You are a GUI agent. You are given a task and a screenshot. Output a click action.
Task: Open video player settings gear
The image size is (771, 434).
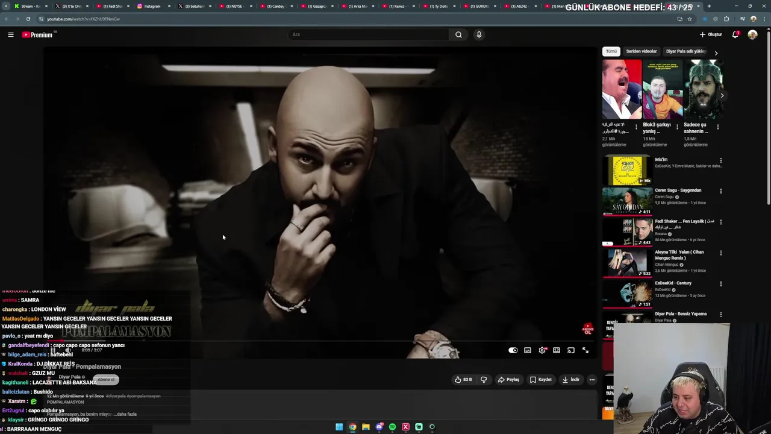tap(542, 350)
